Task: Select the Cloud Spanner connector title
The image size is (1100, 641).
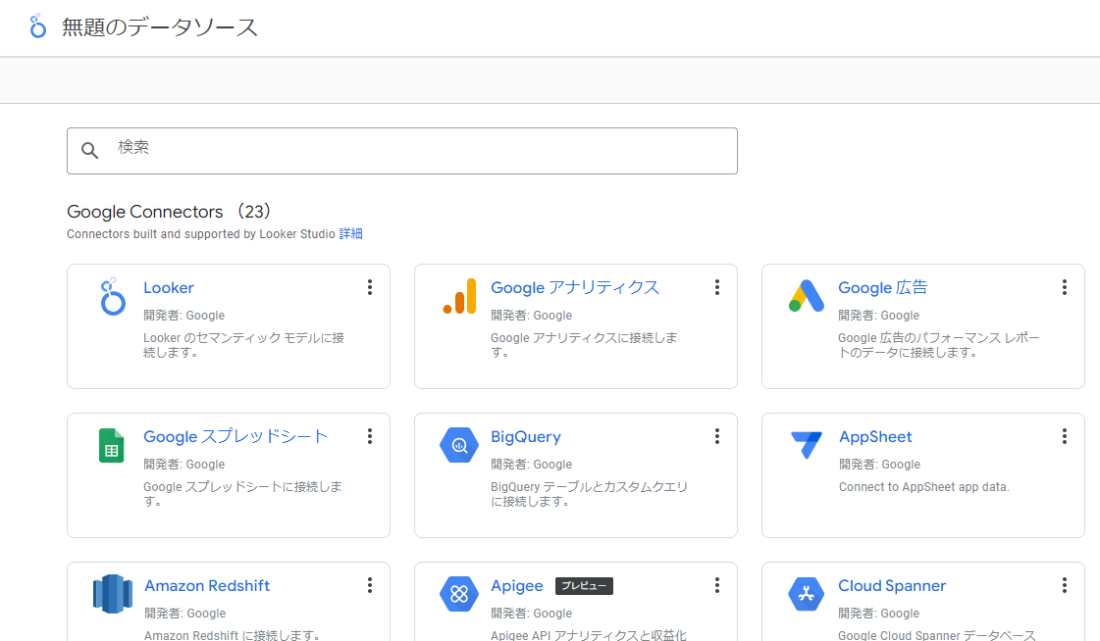Action: click(892, 586)
